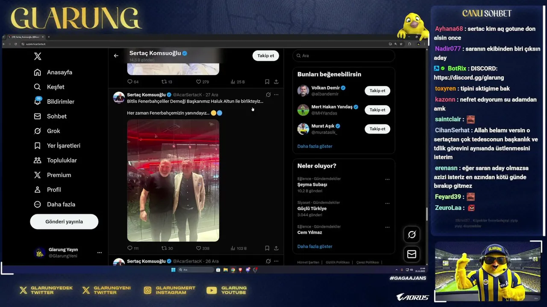This screenshot has height=307, width=547.
Task: Share the post with 279 likes
Action: (x=276, y=81)
